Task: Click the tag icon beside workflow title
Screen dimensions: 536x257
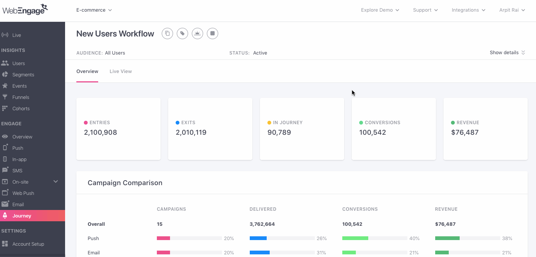Action: tap(182, 33)
